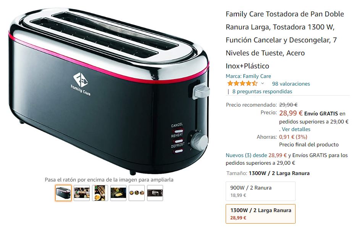The height and width of the screenshot is (227, 354).
Task: Click the product title text
Action: point(285,40)
